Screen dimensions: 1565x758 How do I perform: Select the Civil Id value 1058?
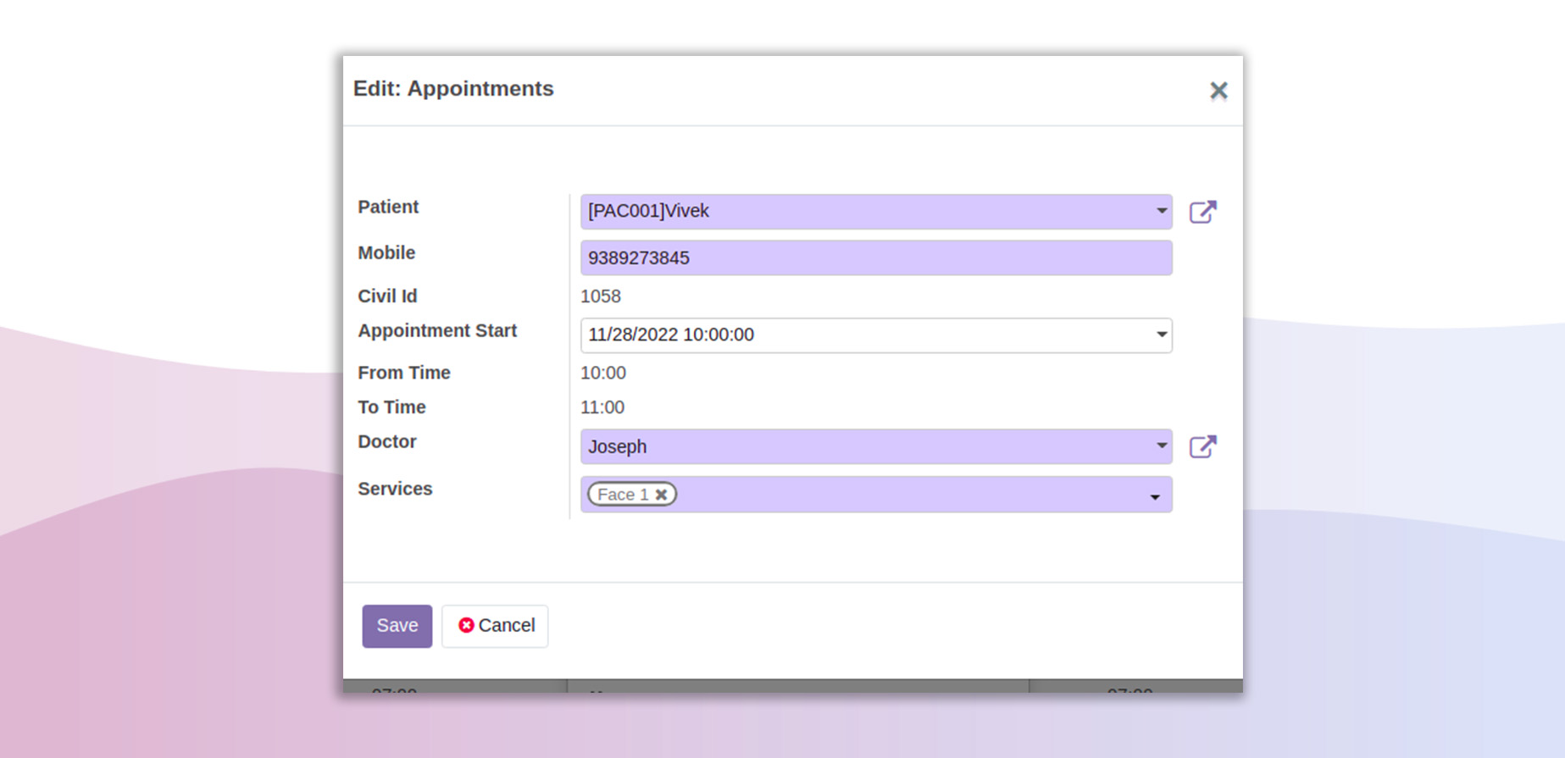601,296
